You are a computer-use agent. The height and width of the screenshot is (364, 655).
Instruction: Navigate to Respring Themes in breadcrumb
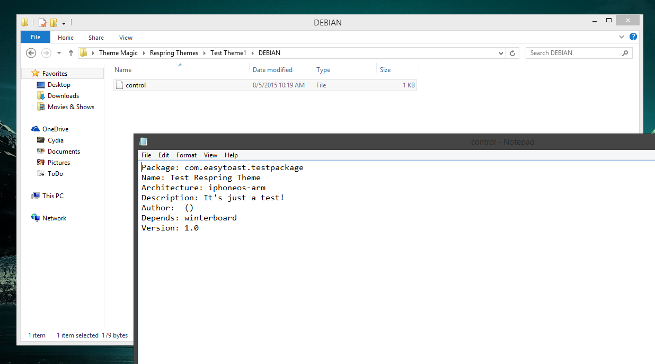point(174,53)
